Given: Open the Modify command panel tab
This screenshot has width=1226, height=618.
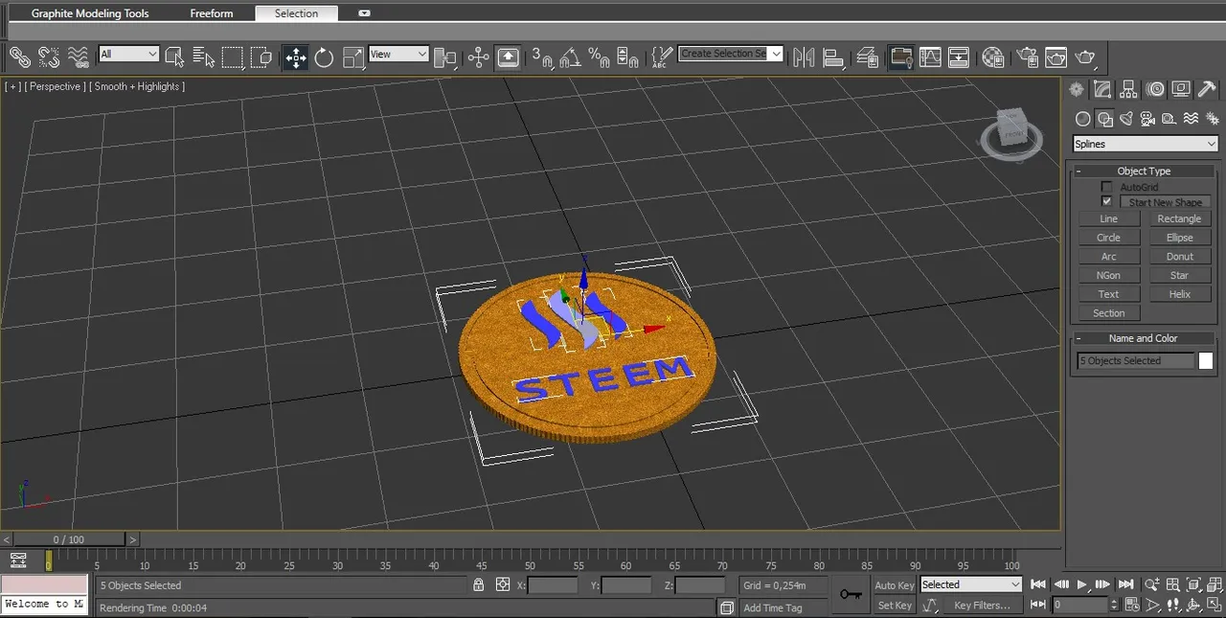Looking at the screenshot, I should click(x=1102, y=89).
